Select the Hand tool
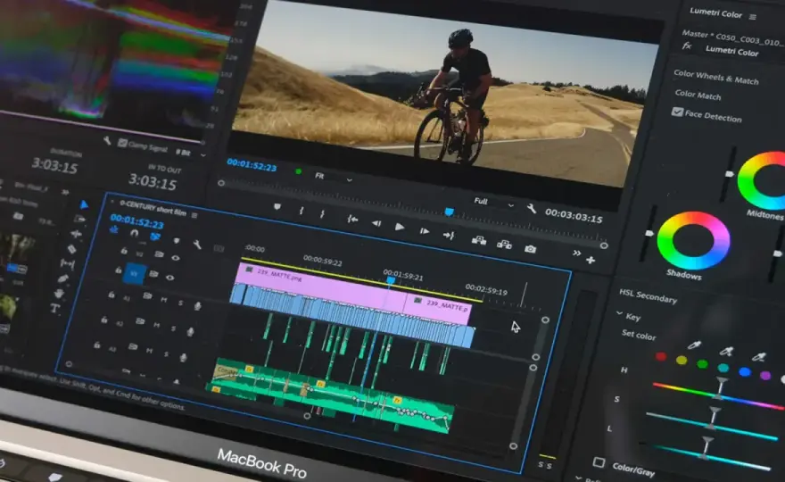The width and height of the screenshot is (785, 482). coord(59,293)
